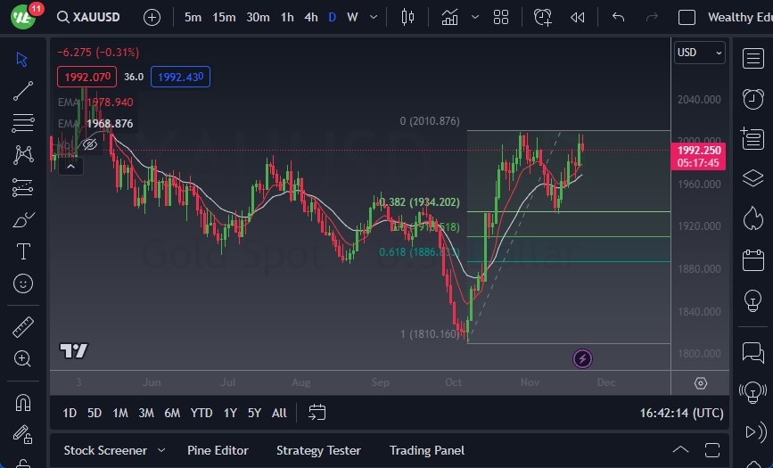Viewport: 773px width, 468px height.
Task: Click the zoom in magnifier tool
Action: point(23,359)
